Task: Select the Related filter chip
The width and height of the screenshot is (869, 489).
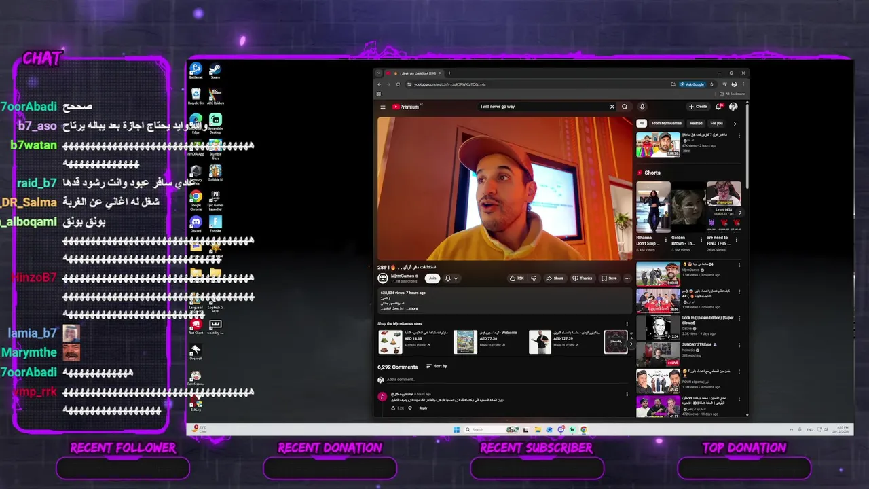Action: click(696, 124)
